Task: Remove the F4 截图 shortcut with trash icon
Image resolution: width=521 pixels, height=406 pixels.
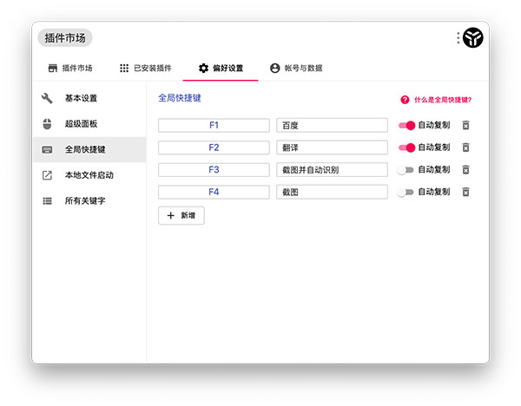Action: (x=465, y=192)
